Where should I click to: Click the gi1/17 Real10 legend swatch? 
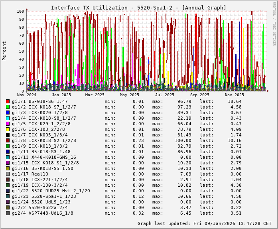tap(8, 174)
